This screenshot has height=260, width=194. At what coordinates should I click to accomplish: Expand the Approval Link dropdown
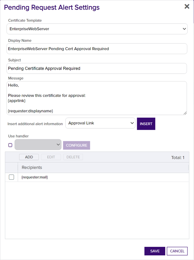coord(101,123)
